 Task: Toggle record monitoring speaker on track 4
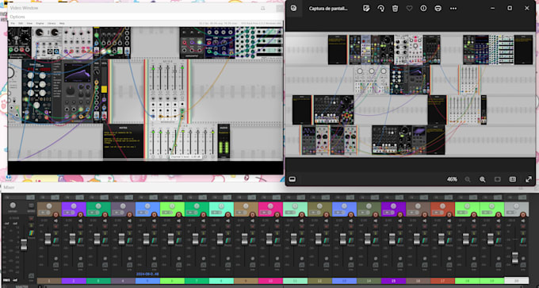(x=129, y=221)
